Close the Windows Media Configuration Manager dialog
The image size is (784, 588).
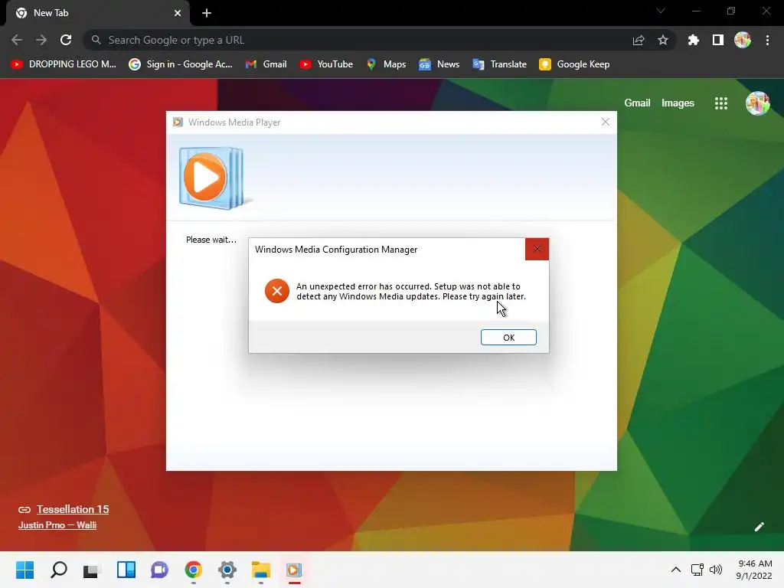[x=537, y=249]
